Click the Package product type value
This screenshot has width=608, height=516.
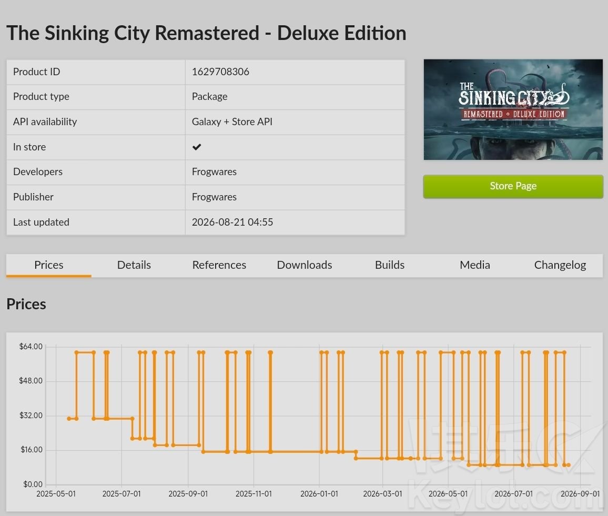coord(209,97)
